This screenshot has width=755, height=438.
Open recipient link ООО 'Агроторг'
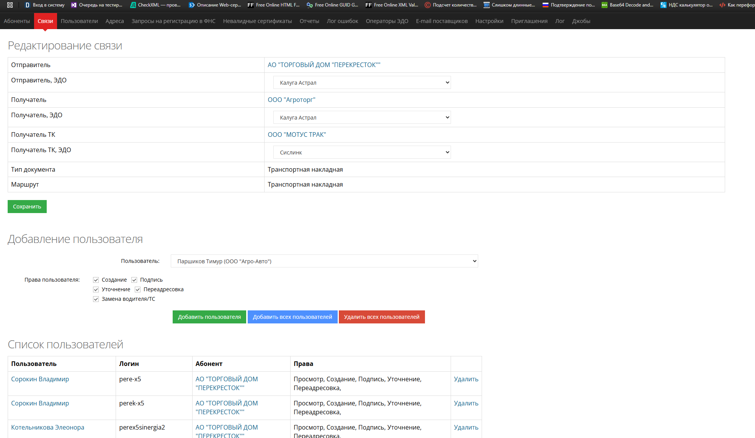click(291, 100)
